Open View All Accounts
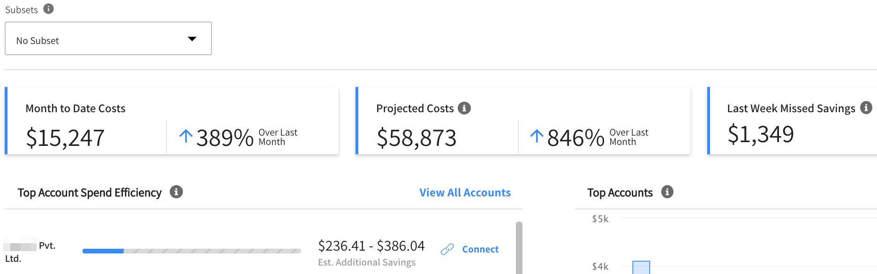This screenshot has width=877, height=274. tap(465, 192)
